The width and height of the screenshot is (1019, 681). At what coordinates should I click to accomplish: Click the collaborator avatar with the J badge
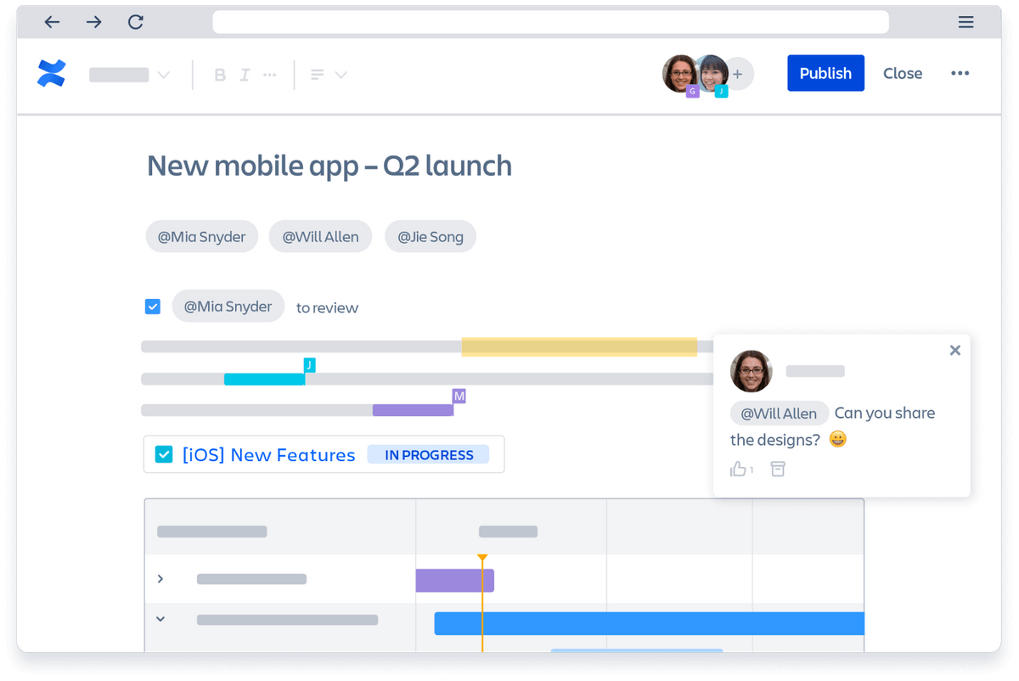coord(713,74)
